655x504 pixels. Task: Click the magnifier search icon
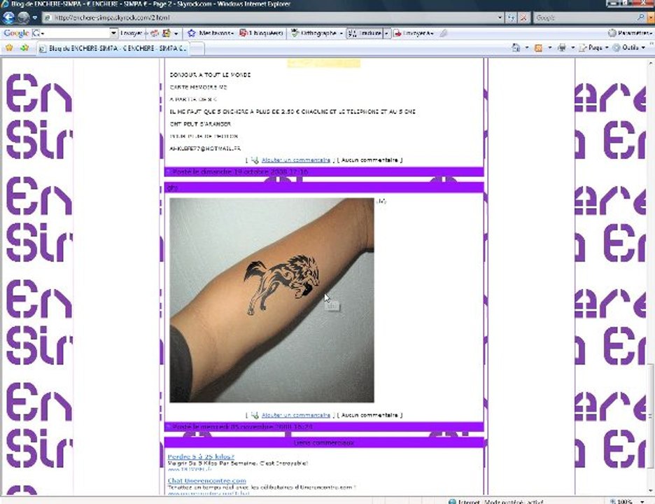[x=640, y=17]
